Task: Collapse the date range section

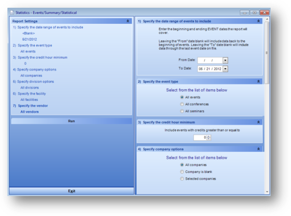Action: coord(258,21)
